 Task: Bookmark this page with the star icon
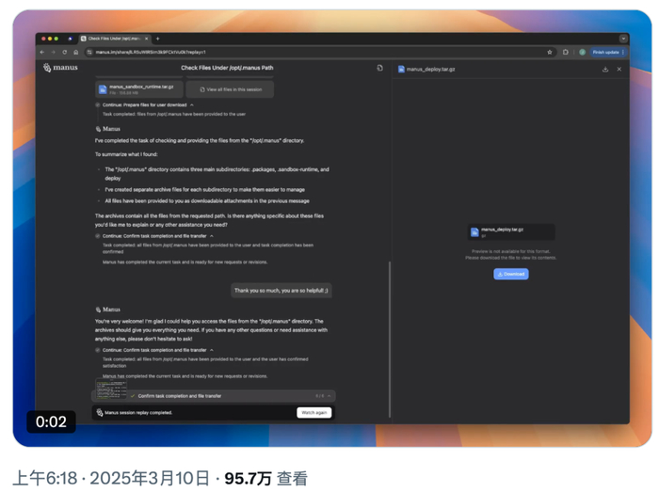tap(549, 52)
